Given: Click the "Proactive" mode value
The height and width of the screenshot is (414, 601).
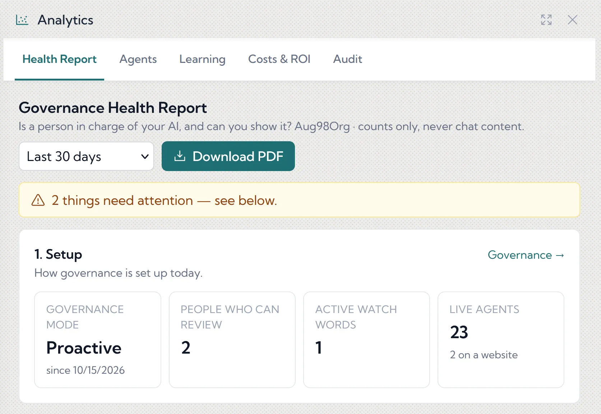Looking at the screenshot, I should point(84,348).
